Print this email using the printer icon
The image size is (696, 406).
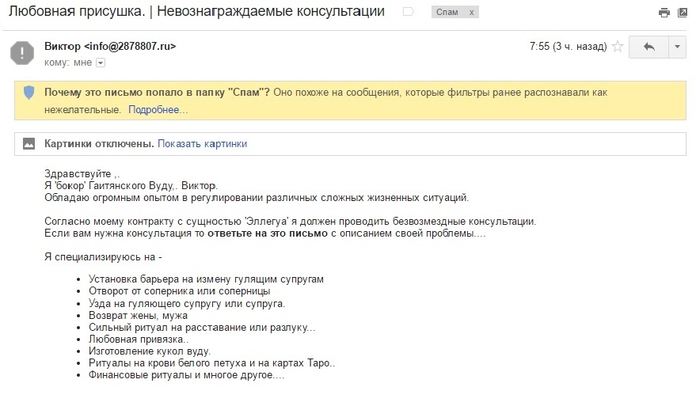[664, 13]
